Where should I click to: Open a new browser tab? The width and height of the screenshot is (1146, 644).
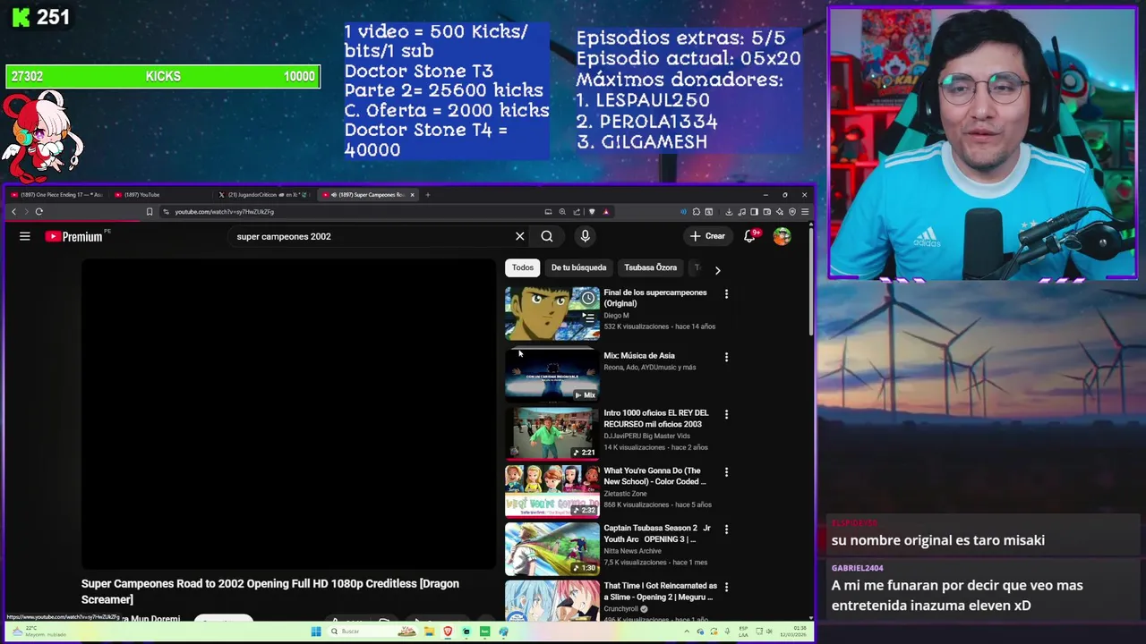(428, 195)
